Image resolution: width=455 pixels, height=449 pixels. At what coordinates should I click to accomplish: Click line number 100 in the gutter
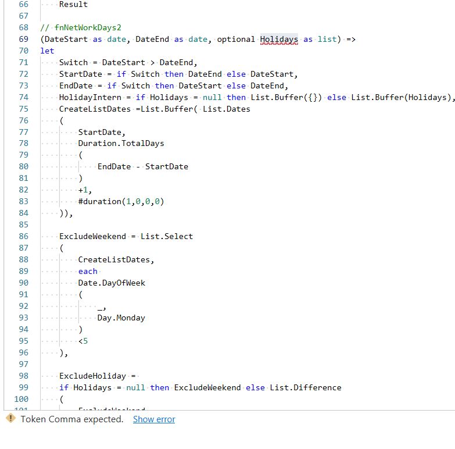click(21, 399)
